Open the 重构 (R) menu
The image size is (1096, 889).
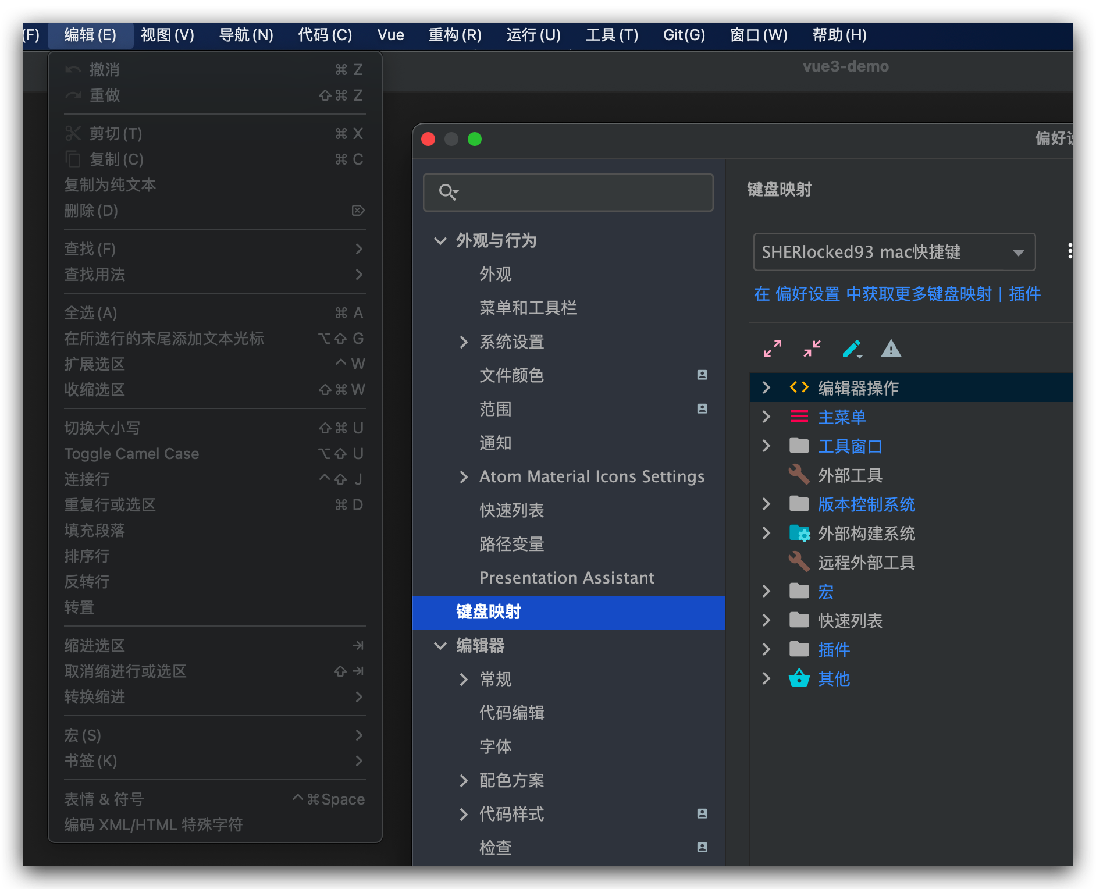coord(455,35)
